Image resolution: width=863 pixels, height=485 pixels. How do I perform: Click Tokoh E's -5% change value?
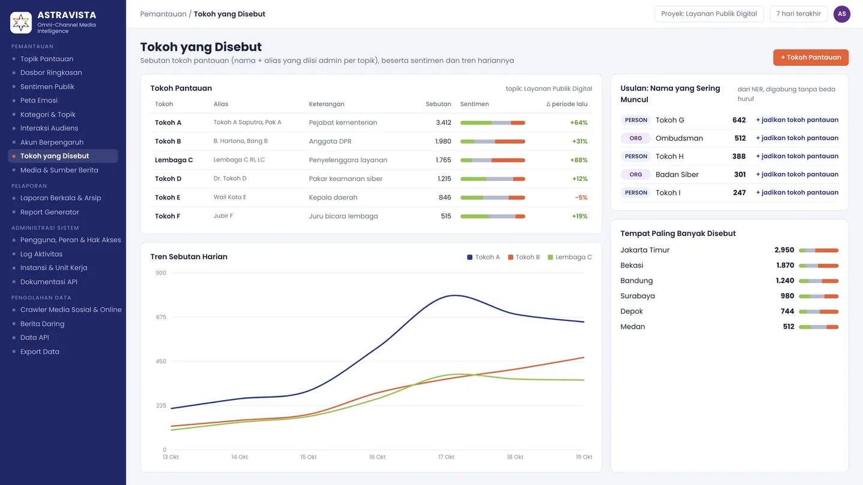point(581,198)
